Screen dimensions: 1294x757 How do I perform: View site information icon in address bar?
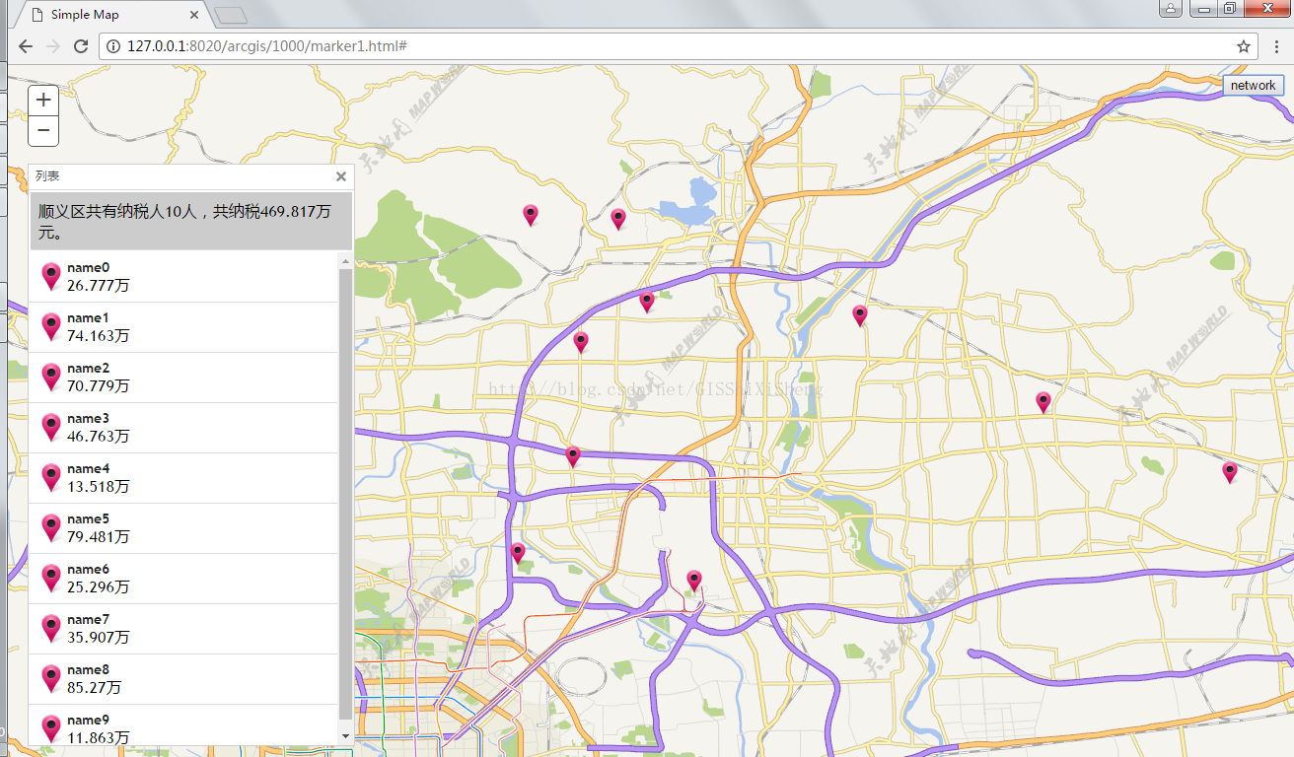click(113, 46)
